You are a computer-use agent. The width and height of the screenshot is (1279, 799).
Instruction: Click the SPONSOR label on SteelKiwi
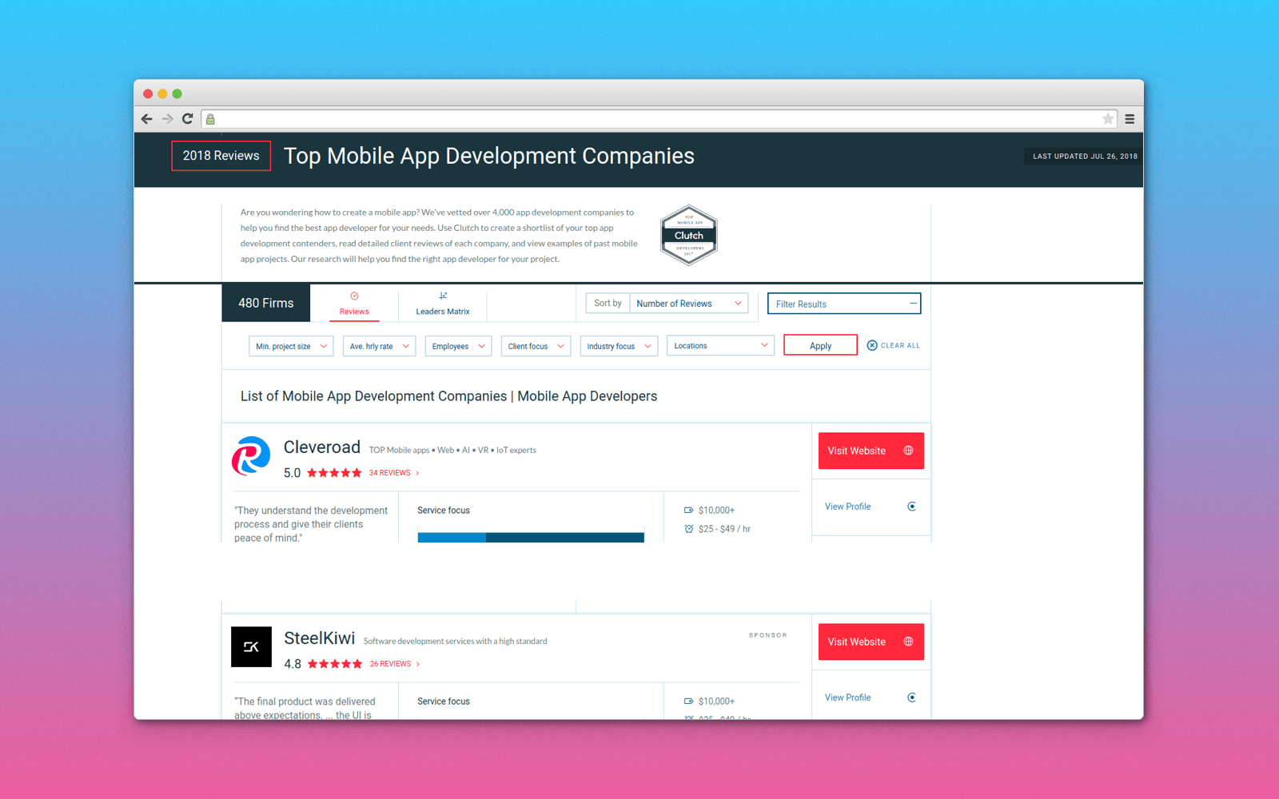tap(768, 635)
